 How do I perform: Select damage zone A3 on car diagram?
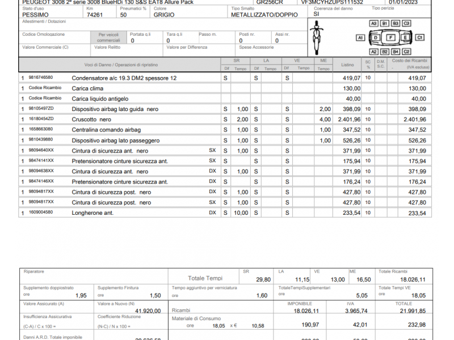click(373, 23)
